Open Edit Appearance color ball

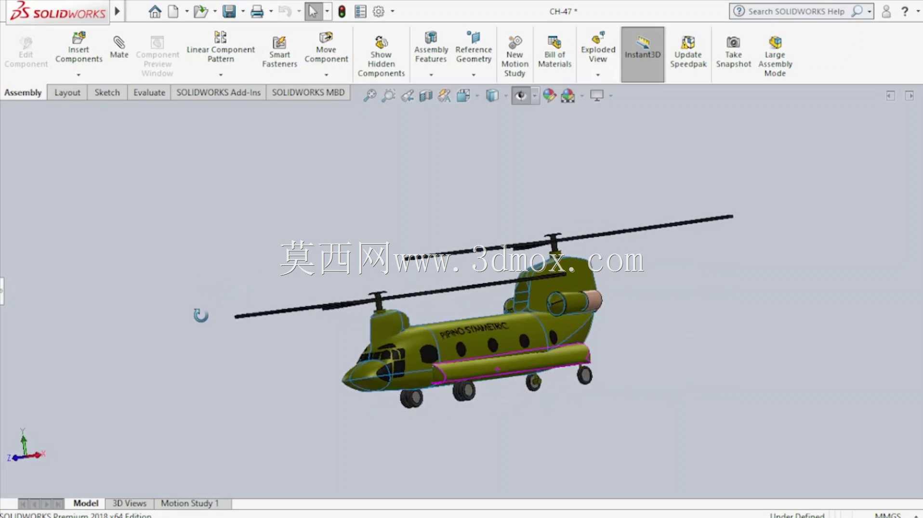[x=549, y=95]
